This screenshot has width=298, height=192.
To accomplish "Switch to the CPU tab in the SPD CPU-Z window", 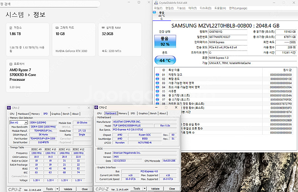I will pos(12,114).
